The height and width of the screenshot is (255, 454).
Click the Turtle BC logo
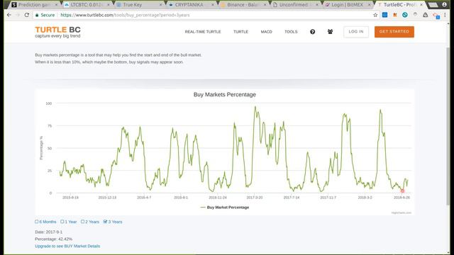58,32
